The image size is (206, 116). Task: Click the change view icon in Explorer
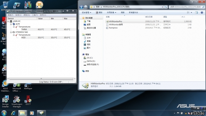pyautogui.click(x=188, y=13)
